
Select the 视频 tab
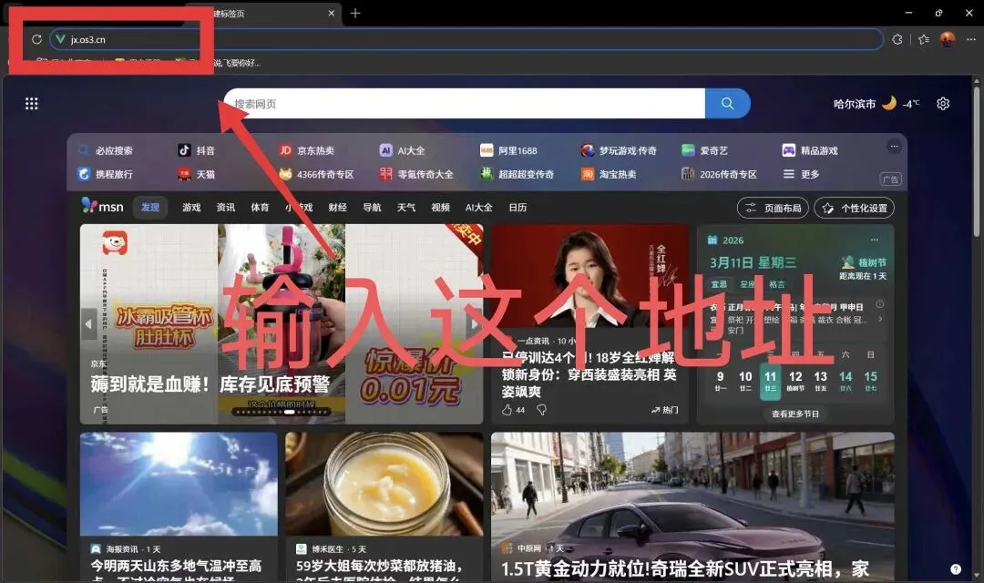pyautogui.click(x=441, y=207)
